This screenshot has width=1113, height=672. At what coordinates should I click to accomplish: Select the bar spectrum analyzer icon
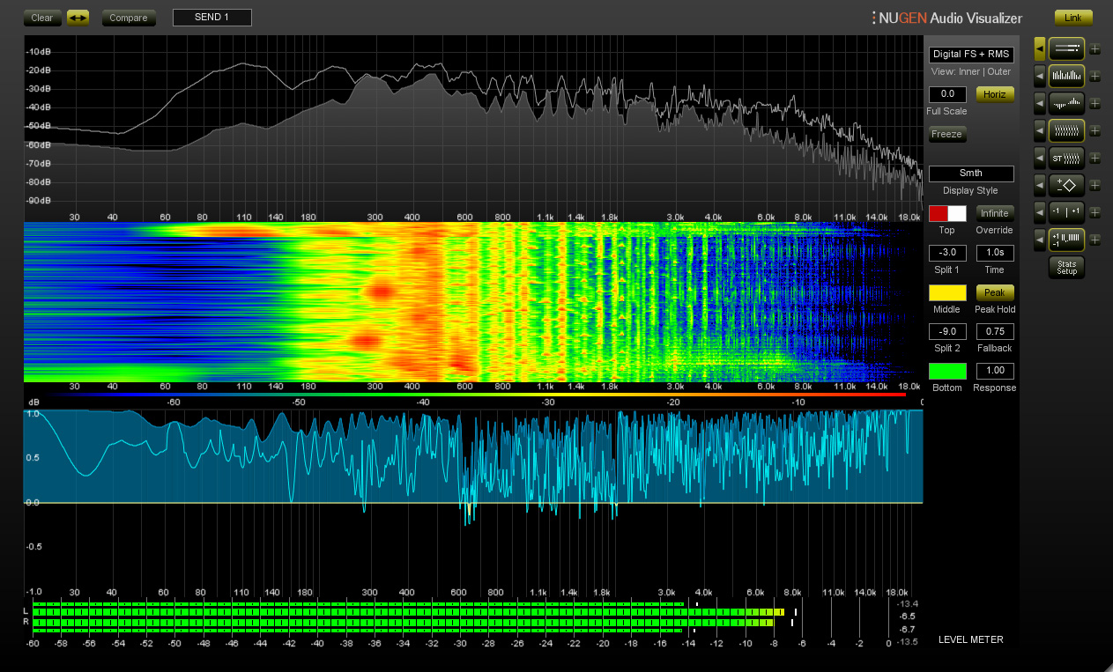[1066, 77]
